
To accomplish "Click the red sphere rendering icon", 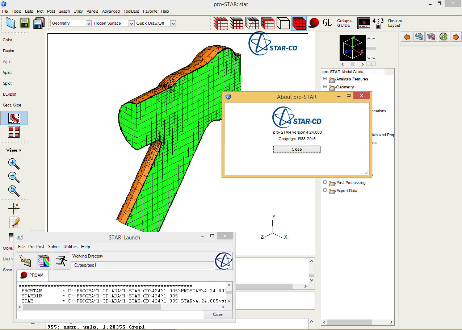I will 314,24.
